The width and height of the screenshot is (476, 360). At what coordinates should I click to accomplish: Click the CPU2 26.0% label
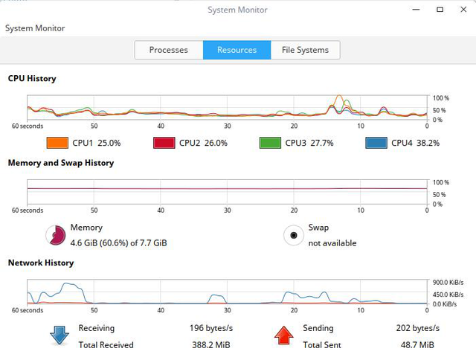click(x=203, y=143)
